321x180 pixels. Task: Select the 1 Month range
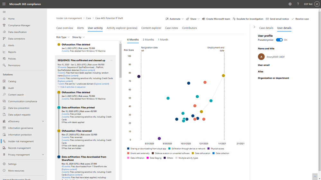coord(163,40)
